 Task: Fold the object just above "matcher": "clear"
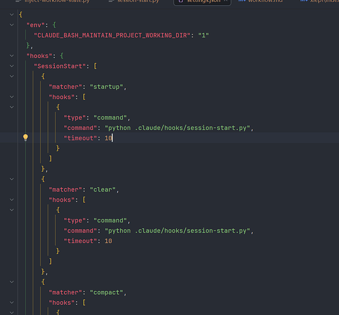click(x=12, y=180)
